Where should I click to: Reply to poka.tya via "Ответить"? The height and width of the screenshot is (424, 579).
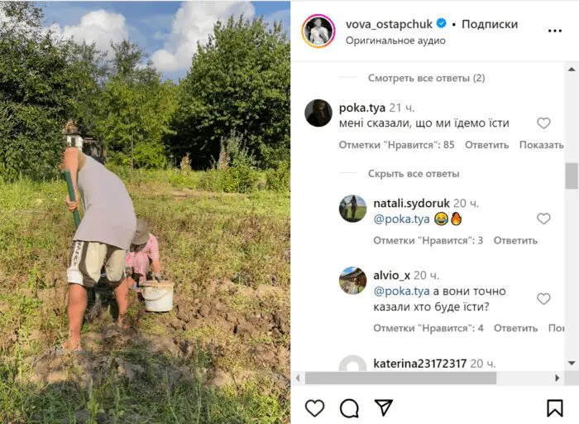pyautogui.click(x=486, y=145)
